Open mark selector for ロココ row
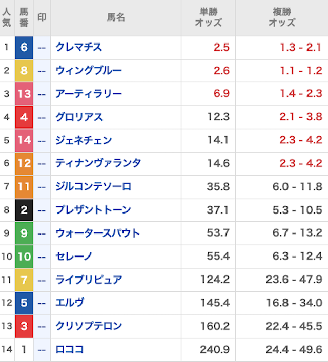 [42, 350]
